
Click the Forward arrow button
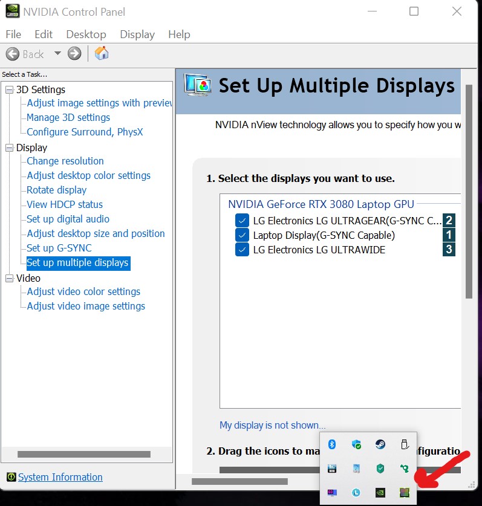point(74,54)
